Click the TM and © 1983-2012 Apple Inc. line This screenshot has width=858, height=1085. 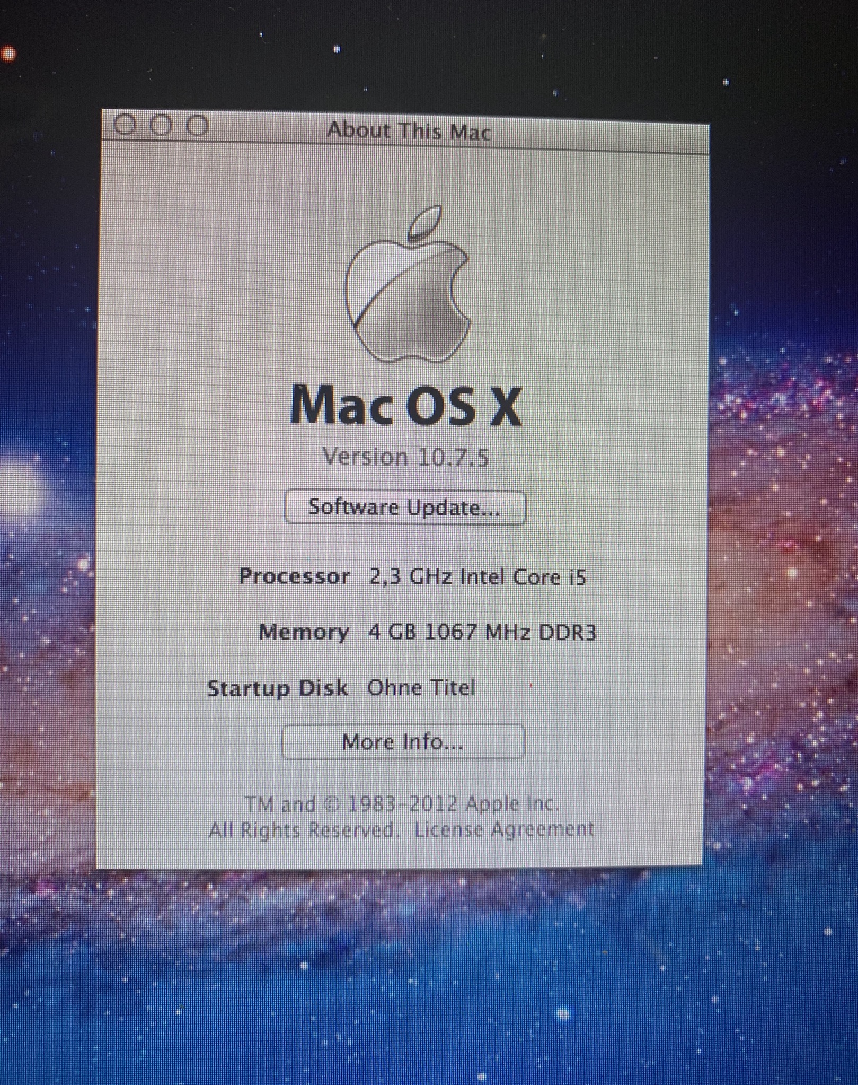pyautogui.click(x=402, y=804)
